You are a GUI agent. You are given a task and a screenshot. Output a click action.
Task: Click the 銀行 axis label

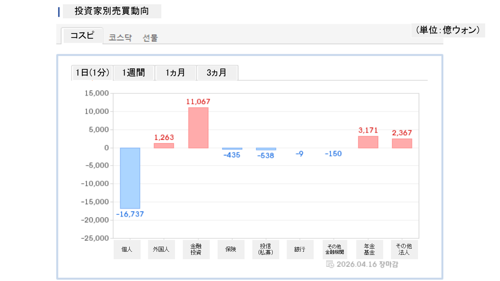tap(300, 249)
